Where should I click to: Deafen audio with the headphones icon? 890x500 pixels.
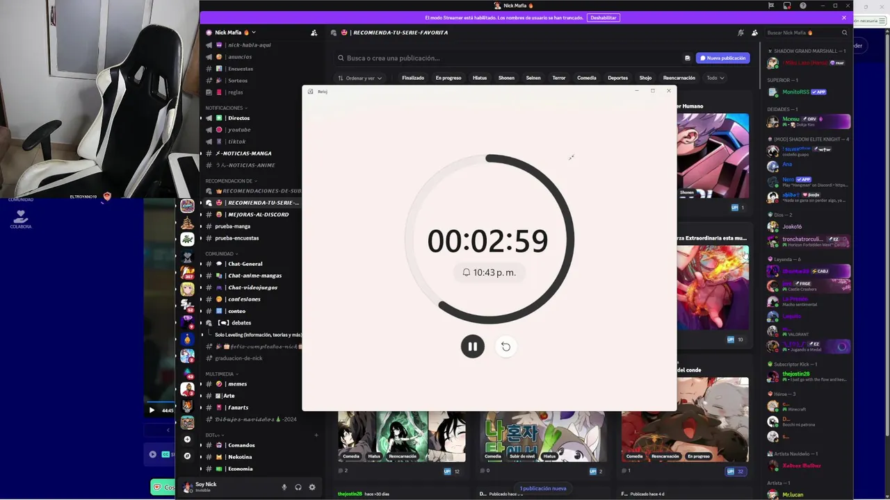(298, 487)
